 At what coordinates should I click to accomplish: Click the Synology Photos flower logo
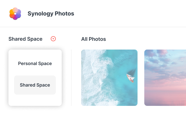[x=15, y=14]
